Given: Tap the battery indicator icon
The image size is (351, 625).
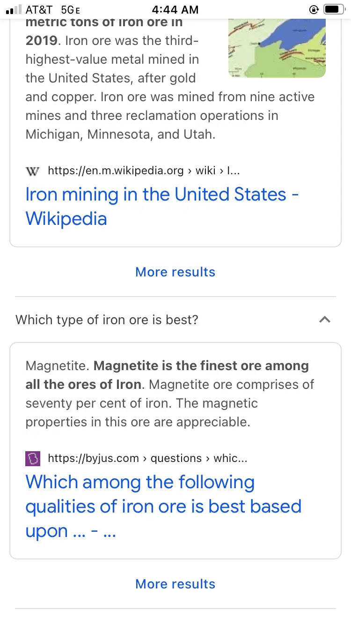Looking at the screenshot, I should coord(334,9).
